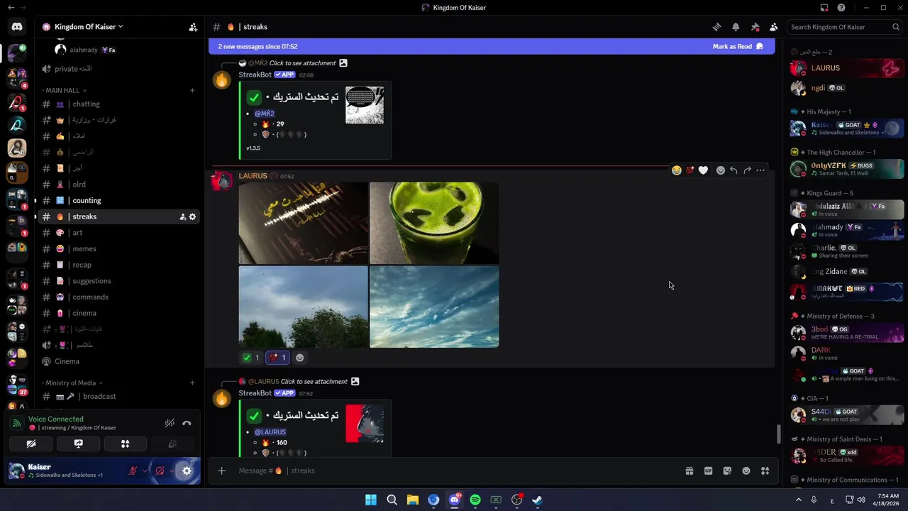Viewport: 908px width, 511px height.
Task: Open the broadcast channel
Action: tap(118, 397)
